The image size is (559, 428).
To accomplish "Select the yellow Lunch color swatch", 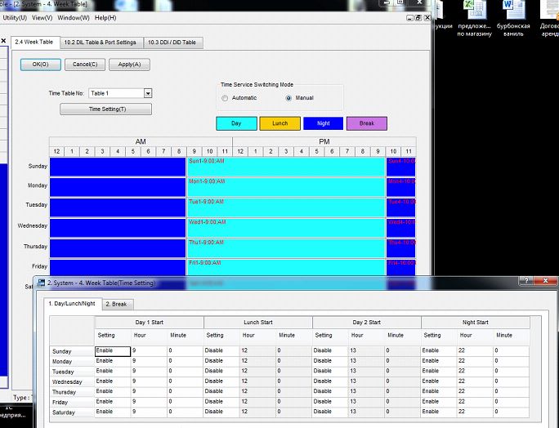I will tap(279, 123).
